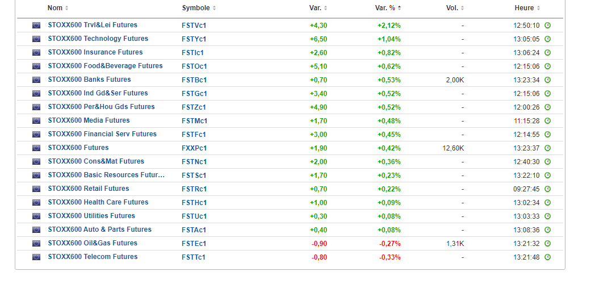Screen dimensions: 591x288
Task: Click the clock icon in the STOXX600 Retail row
Action: tap(547, 189)
